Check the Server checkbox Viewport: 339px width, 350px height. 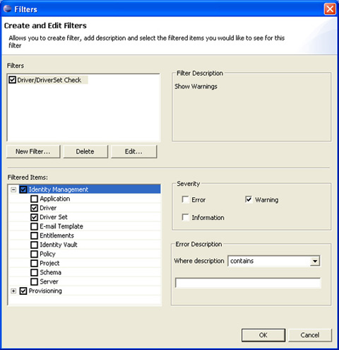(x=34, y=281)
